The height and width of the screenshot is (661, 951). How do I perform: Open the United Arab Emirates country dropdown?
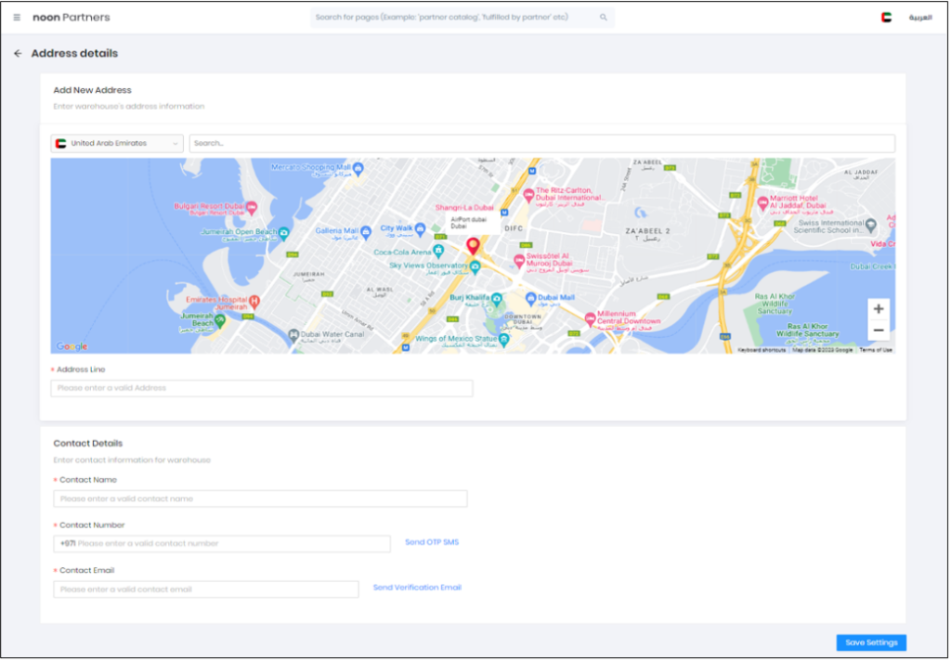(x=117, y=144)
